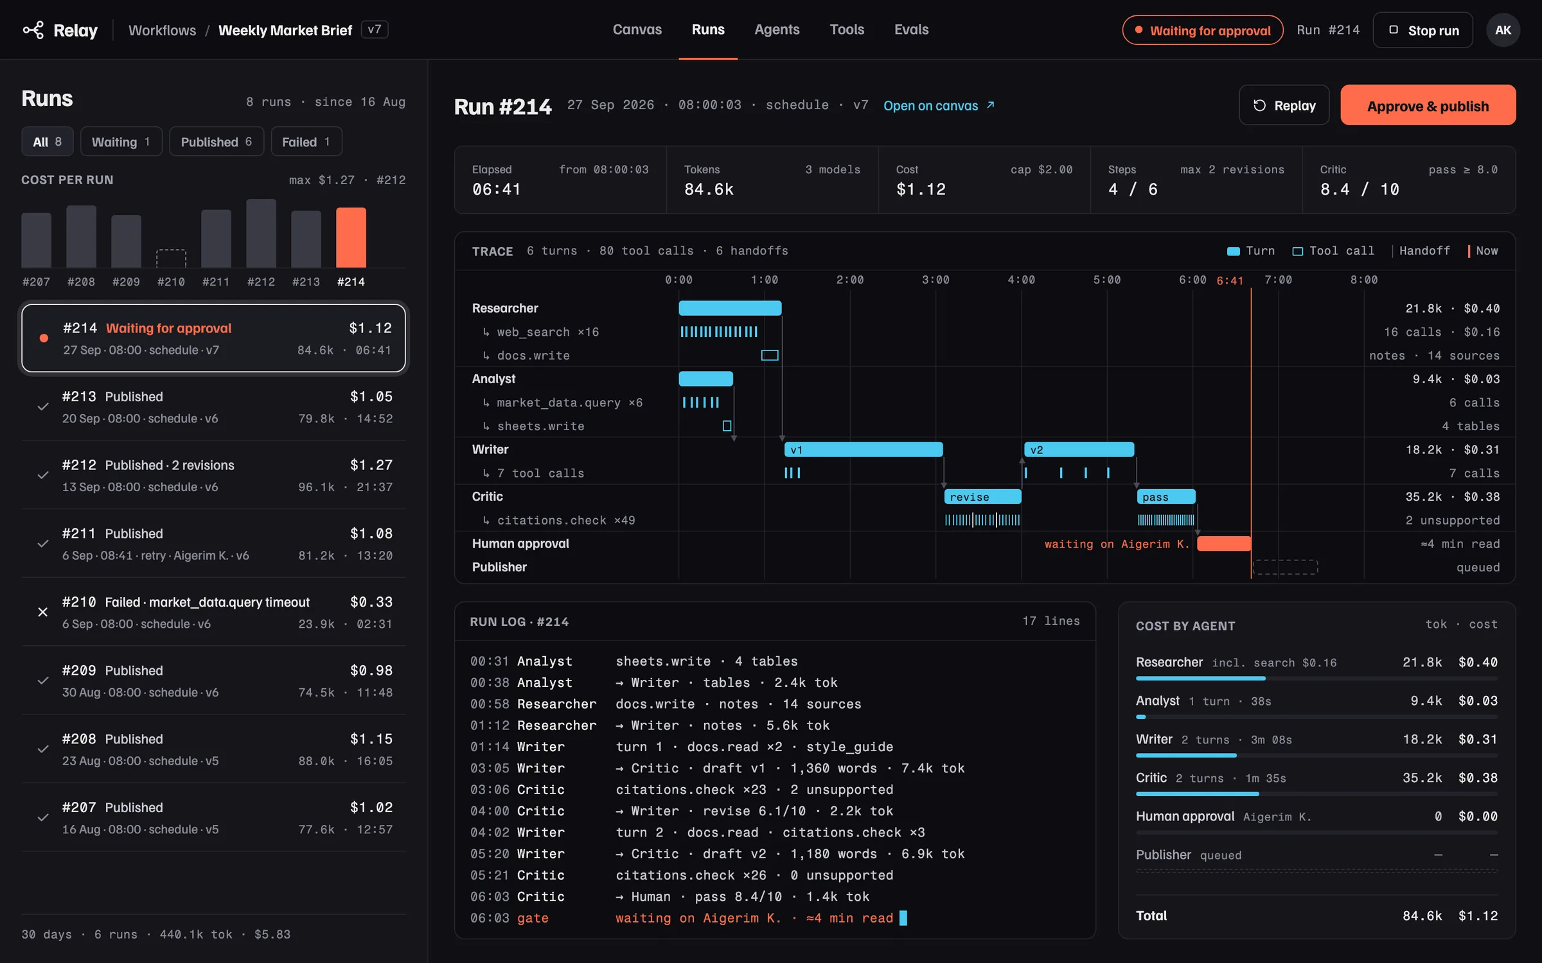Click the v7 version badge

coord(375,30)
